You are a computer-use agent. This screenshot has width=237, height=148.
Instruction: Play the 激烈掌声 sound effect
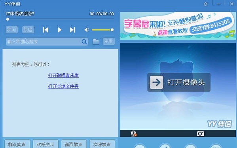tap(74, 144)
